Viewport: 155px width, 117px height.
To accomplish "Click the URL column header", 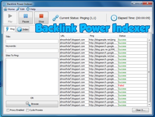I will pos(74,36).
